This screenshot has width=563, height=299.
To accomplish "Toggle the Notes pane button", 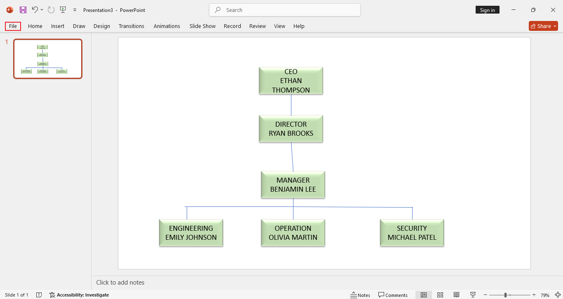I will [360, 295].
